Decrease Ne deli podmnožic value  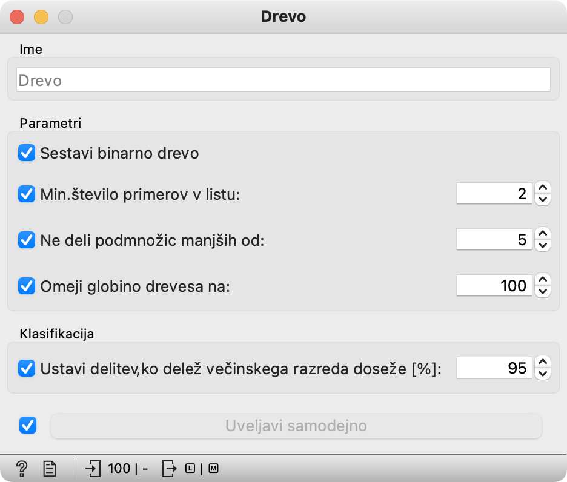click(543, 245)
